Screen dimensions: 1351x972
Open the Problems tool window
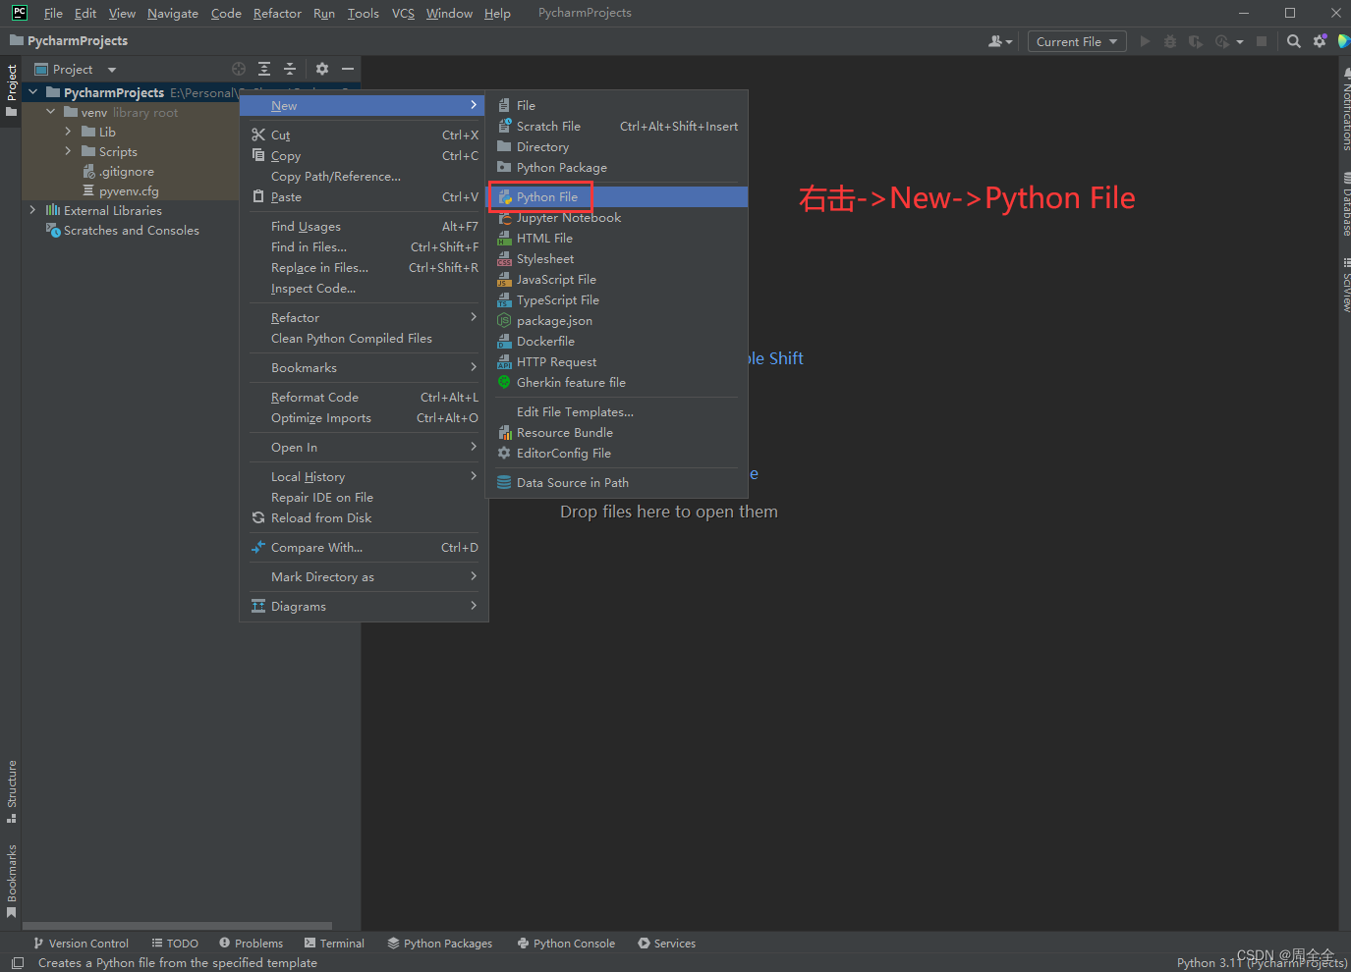point(252,944)
